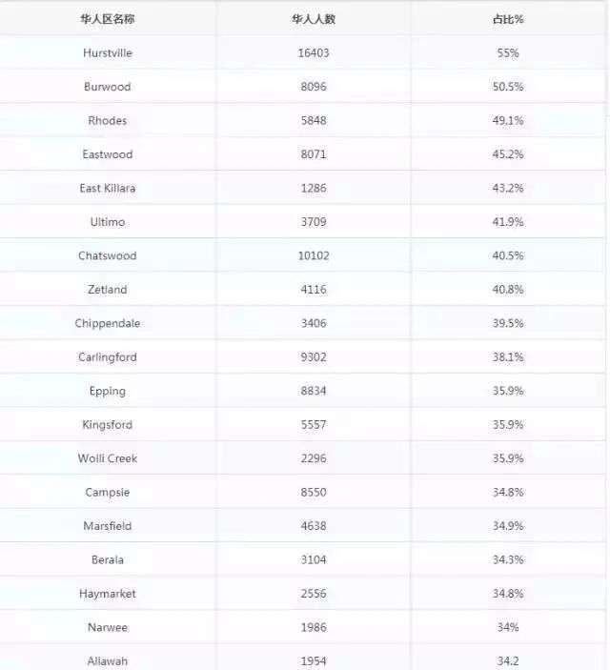Select the Wolli Creek suburb name
Screen dimensions: 610x670
coord(108,458)
